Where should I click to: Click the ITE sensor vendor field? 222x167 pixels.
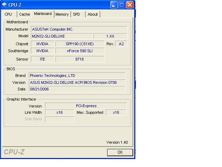click(x=43, y=59)
